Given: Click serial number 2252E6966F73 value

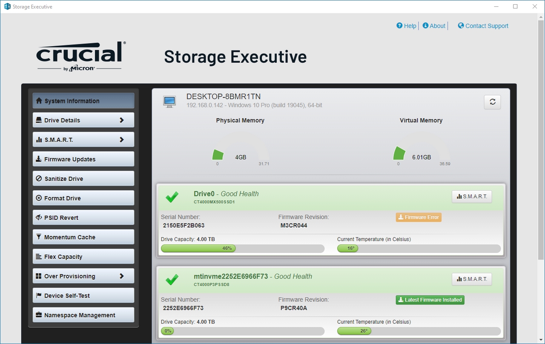Looking at the screenshot, I should (183, 308).
